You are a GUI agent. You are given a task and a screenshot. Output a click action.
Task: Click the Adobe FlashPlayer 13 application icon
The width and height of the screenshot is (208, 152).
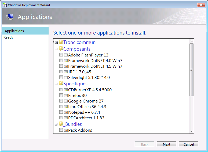tap(66, 55)
